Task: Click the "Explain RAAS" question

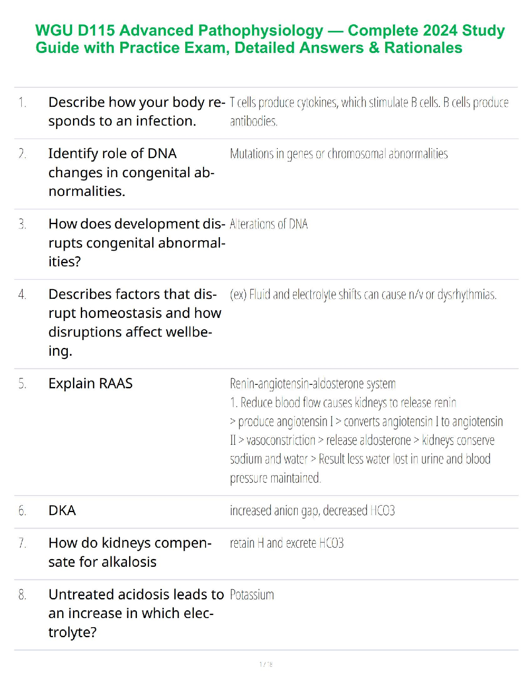Action: [90, 384]
